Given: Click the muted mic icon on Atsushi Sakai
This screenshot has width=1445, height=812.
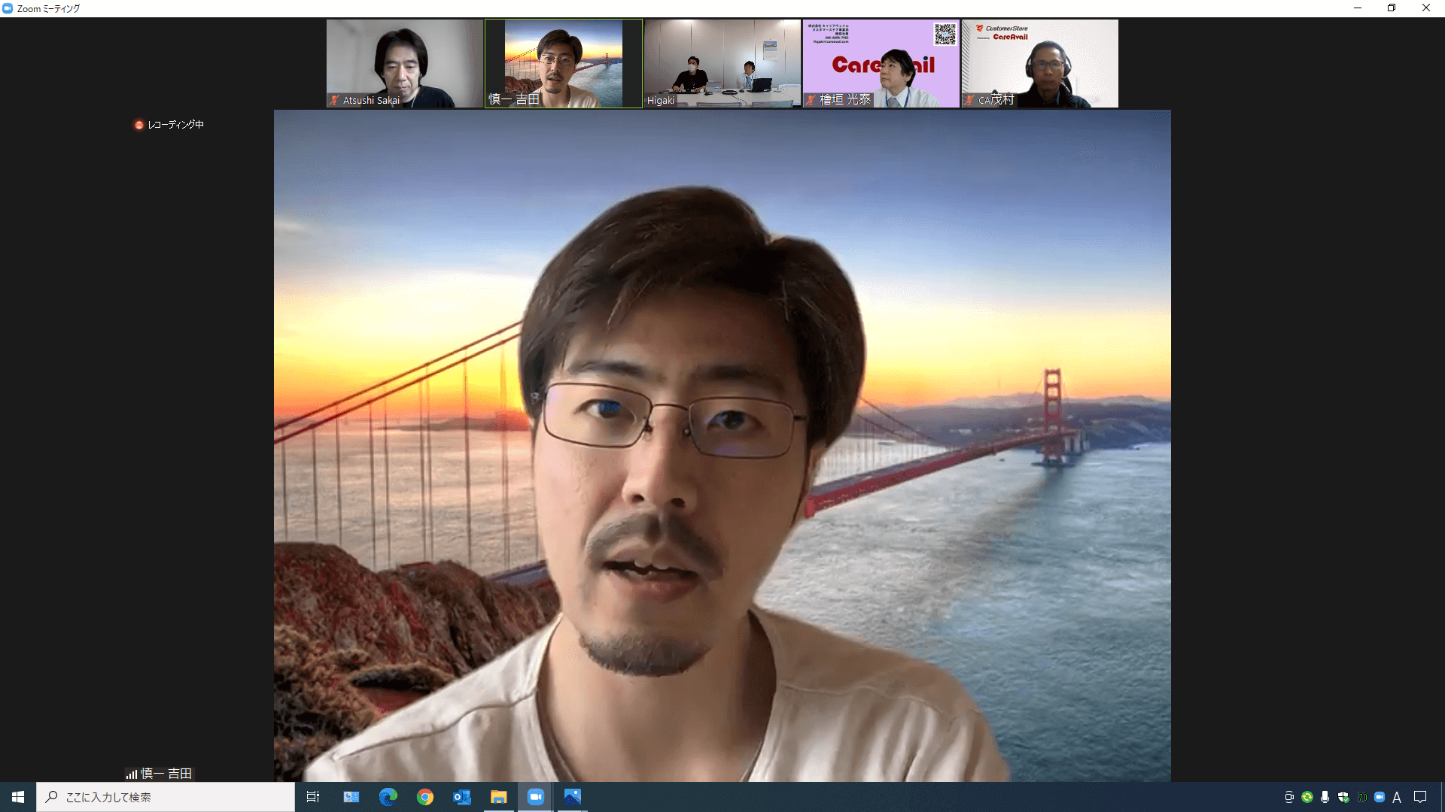Looking at the screenshot, I should pos(334,100).
